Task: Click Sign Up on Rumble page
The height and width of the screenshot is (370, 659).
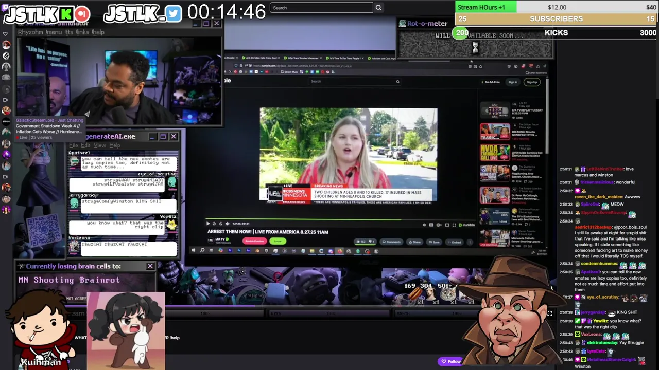Action: coord(532,82)
